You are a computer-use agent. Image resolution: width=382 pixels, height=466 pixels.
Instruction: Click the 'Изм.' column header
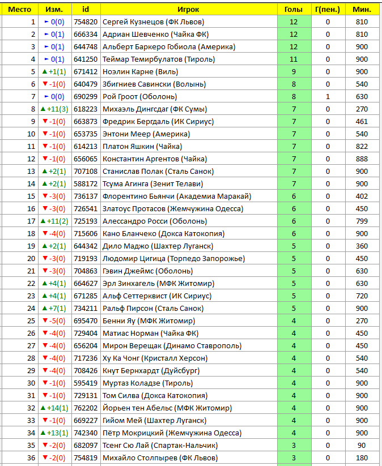(x=55, y=10)
